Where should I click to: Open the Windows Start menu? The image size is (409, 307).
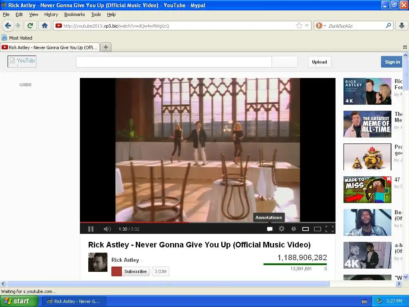[x=19, y=301]
